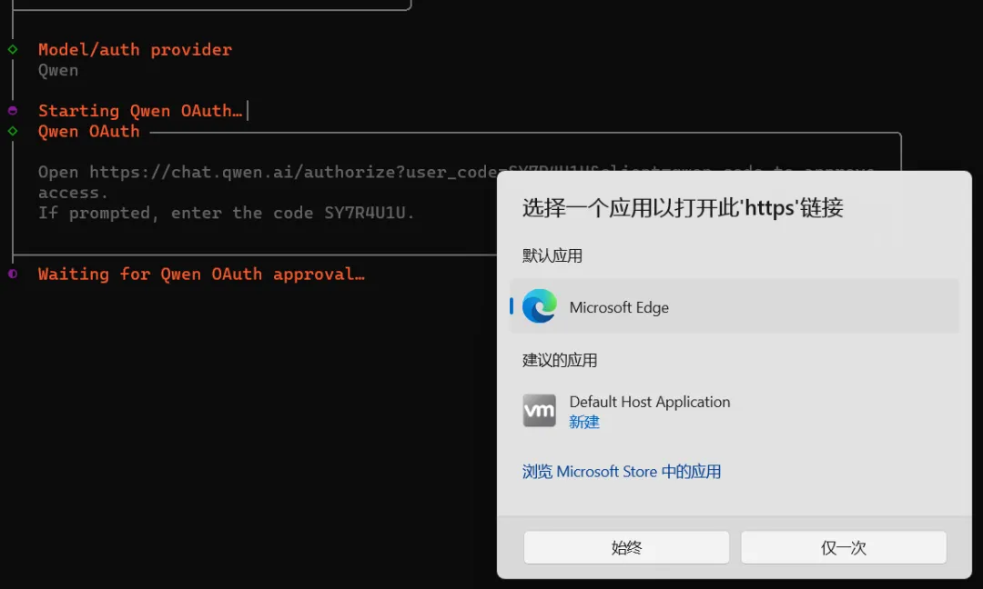Select Microsoft Edge as the app

coord(735,306)
